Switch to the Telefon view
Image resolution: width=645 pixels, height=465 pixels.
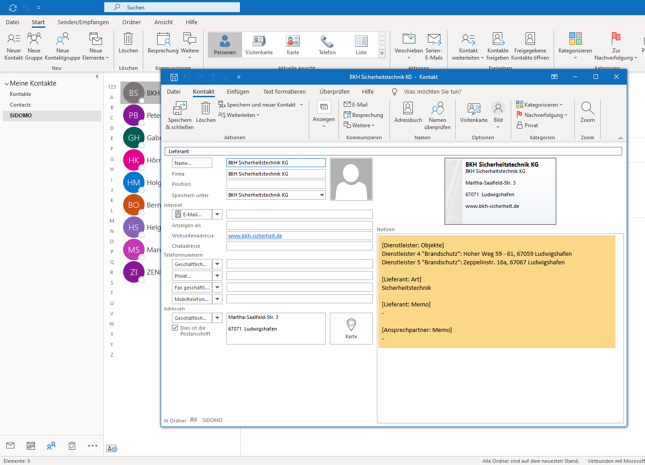[x=327, y=45]
